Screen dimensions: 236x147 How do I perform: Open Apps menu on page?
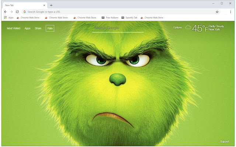[28, 28]
